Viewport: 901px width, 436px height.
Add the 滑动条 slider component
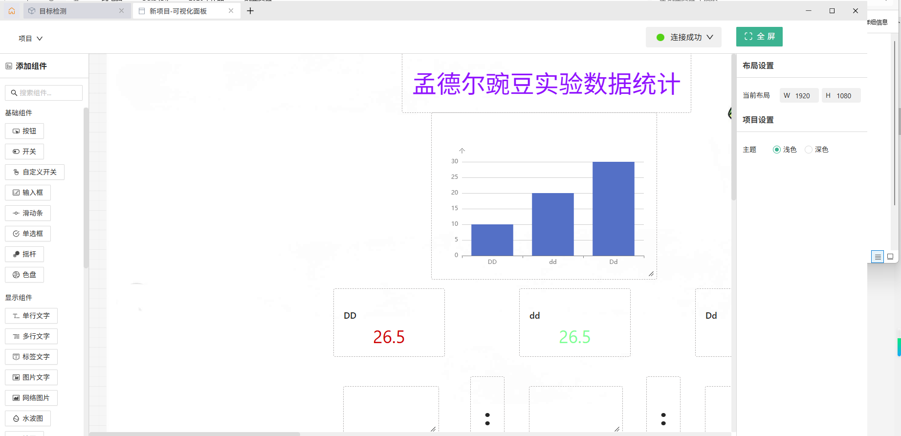click(x=28, y=213)
